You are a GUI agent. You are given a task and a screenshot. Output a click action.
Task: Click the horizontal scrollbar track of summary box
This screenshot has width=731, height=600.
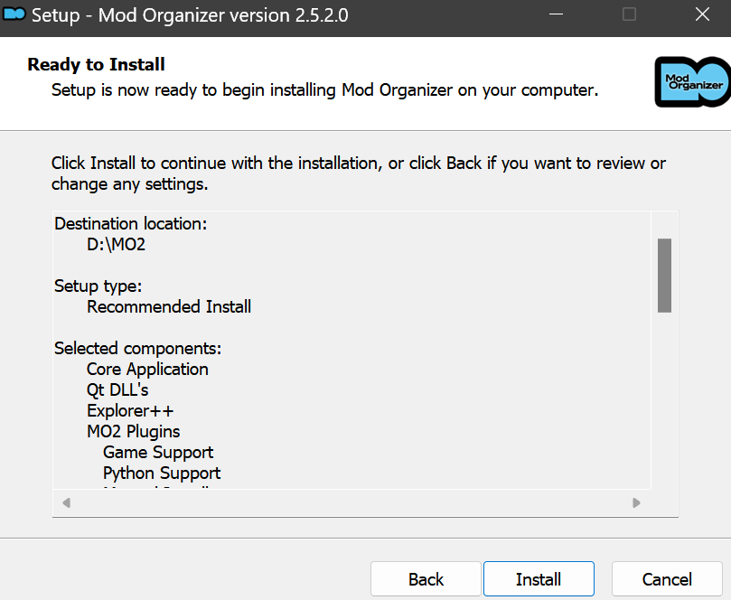pos(351,502)
